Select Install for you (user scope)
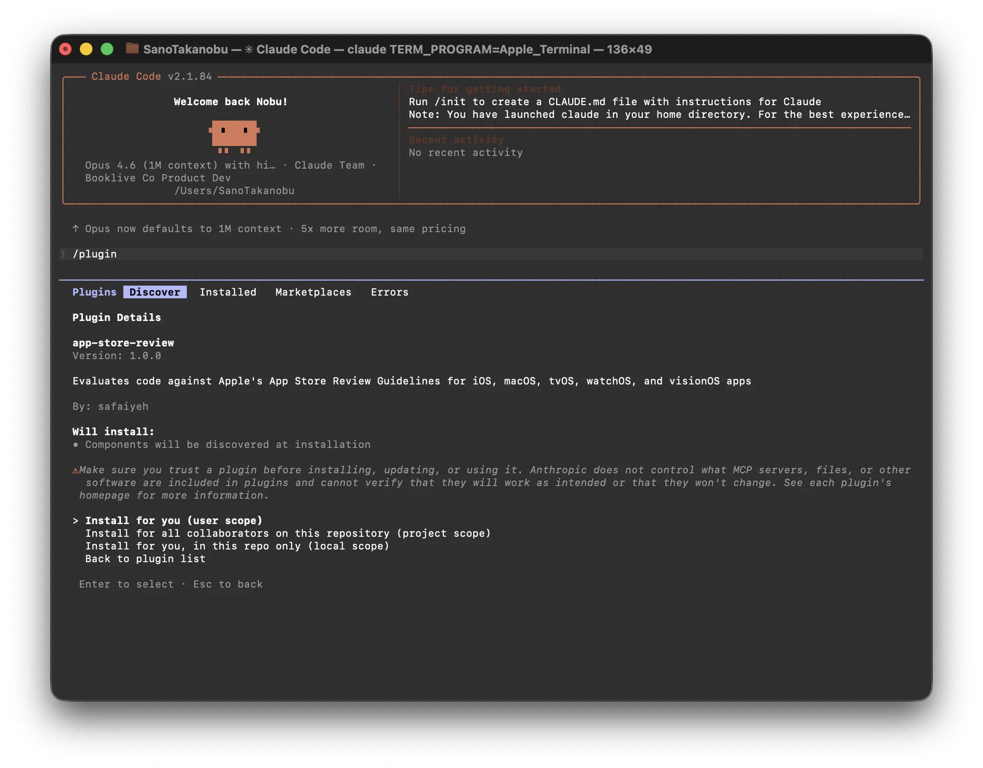 click(174, 520)
